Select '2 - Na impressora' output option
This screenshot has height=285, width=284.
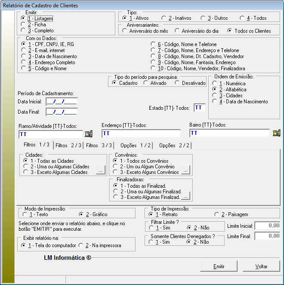pyautogui.click(x=81, y=245)
